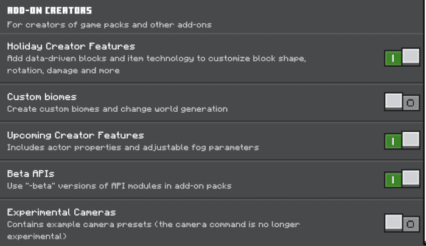
Task: Click the "Contains example camera presets" description
Action: coord(153,224)
